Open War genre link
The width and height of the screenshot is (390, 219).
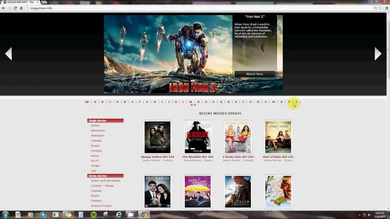click(94, 171)
